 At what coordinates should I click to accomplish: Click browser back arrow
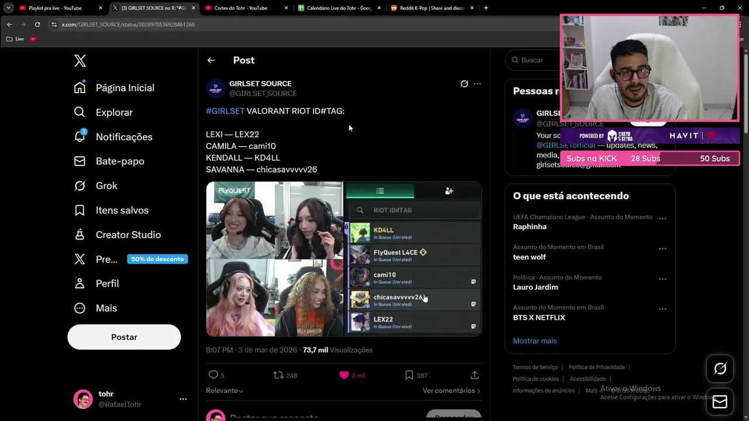(x=9, y=25)
